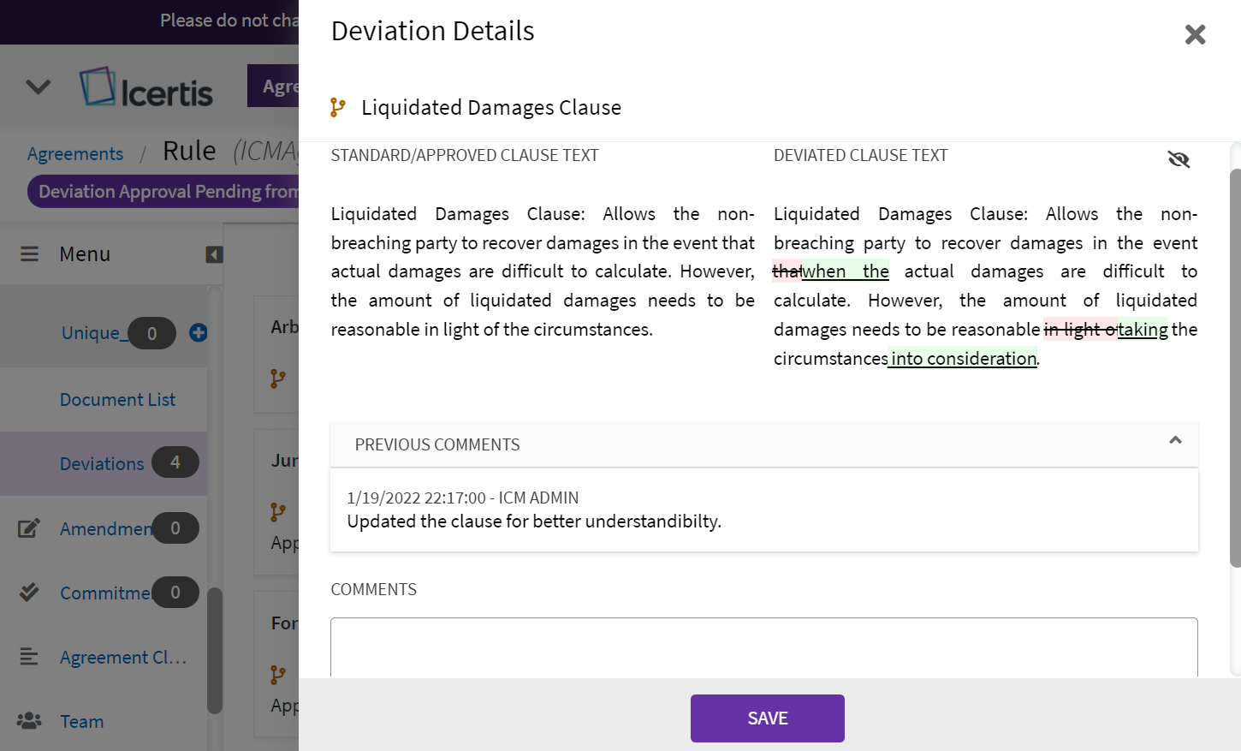Expand the header chevron beside Icertis logo
1241x751 pixels.
[x=39, y=87]
